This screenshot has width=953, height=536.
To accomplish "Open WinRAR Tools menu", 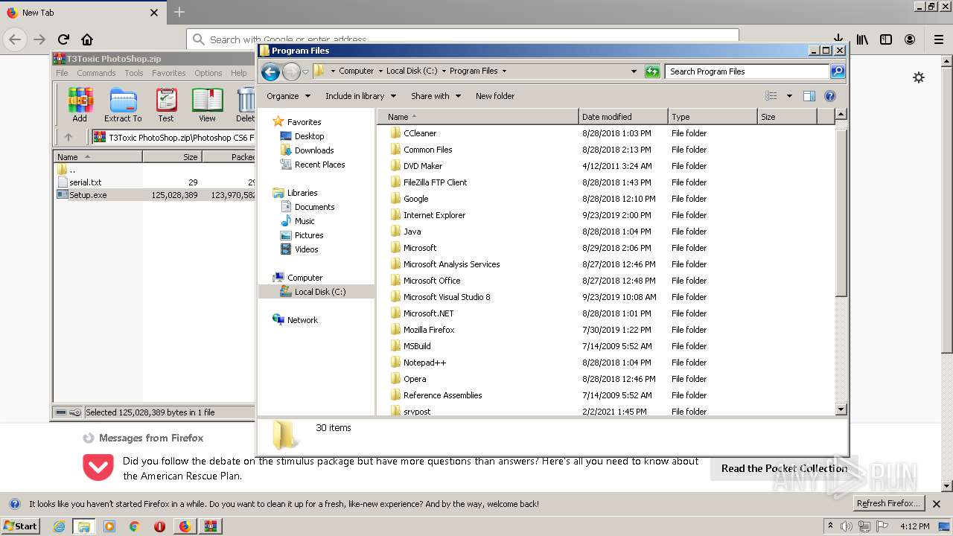I will 134,73.
